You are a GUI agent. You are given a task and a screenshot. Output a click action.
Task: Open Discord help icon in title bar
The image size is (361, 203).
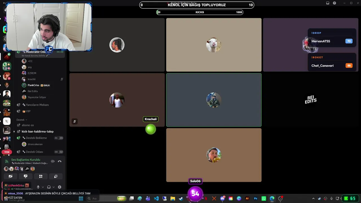pos(334,3)
